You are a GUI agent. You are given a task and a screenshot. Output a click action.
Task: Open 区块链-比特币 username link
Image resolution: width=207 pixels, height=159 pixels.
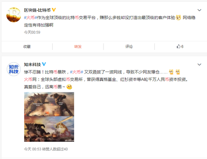tap(37, 10)
